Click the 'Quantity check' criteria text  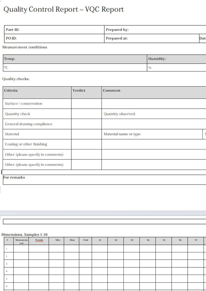(x=17, y=114)
